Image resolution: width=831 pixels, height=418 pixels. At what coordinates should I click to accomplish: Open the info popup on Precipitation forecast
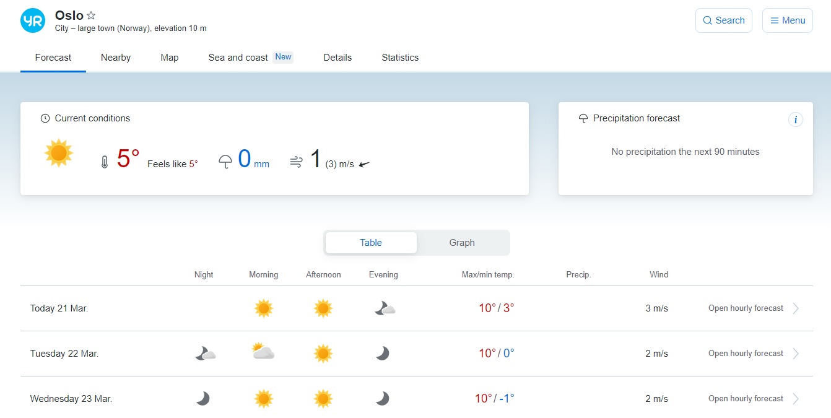pos(796,120)
